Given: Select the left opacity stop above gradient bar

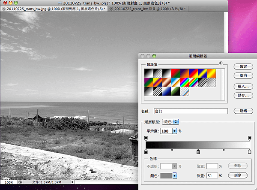Looking at the screenshot, I should click(146, 138).
